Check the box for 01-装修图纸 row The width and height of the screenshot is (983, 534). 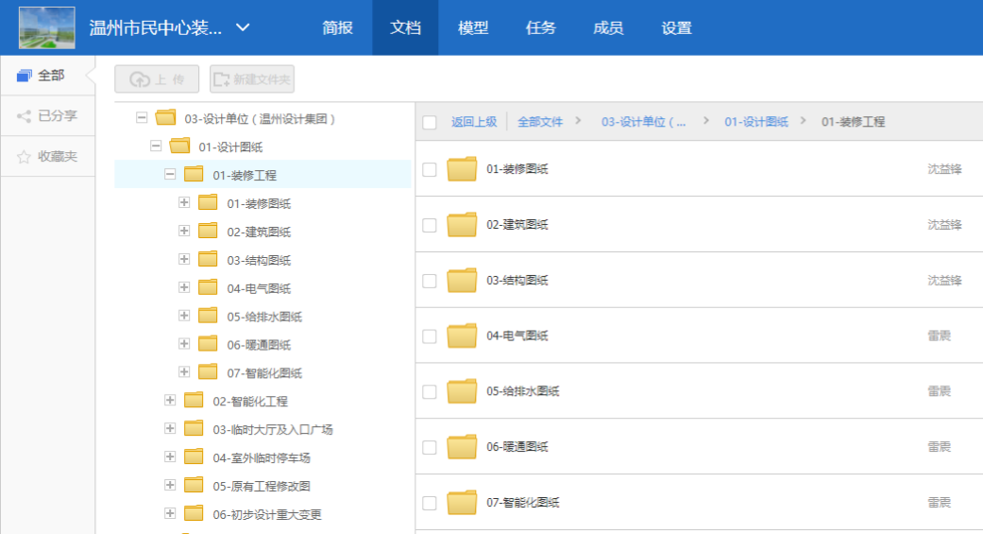pyautogui.click(x=430, y=169)
